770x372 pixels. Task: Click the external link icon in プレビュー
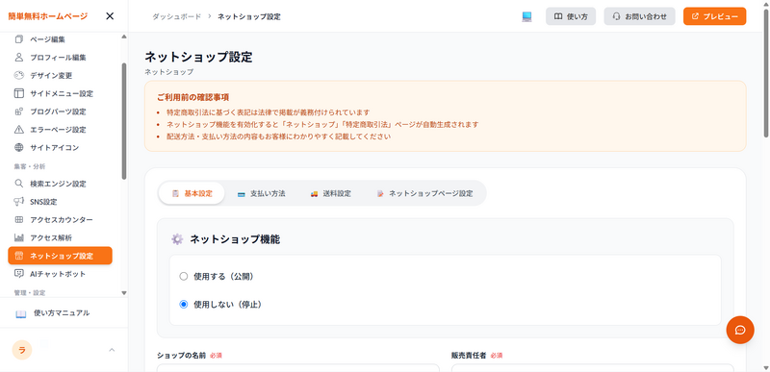pos(695,16)
